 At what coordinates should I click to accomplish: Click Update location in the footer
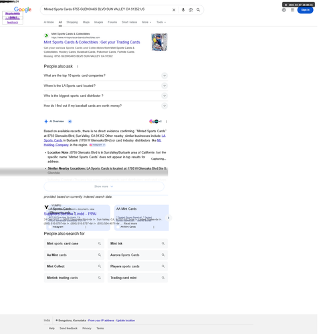click(x=126, y=321)
